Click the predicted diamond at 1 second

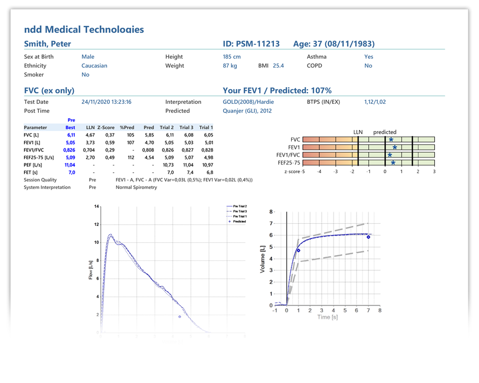298,250
